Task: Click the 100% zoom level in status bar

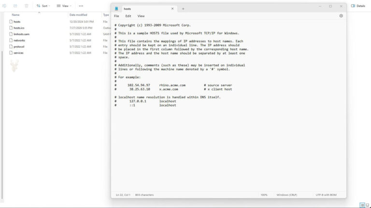Action: click(x=264, y=195)
